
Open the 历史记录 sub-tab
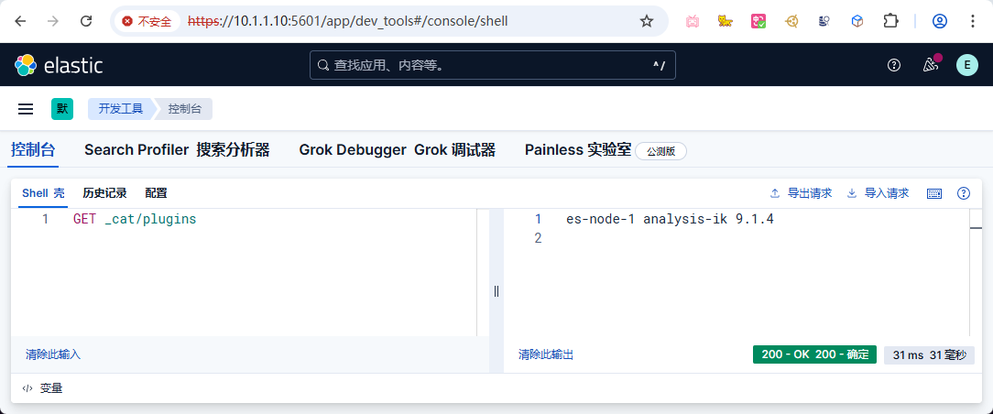pos(104,193)
